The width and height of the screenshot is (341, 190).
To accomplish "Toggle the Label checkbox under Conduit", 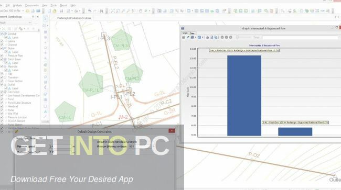I will pos(6,38).
